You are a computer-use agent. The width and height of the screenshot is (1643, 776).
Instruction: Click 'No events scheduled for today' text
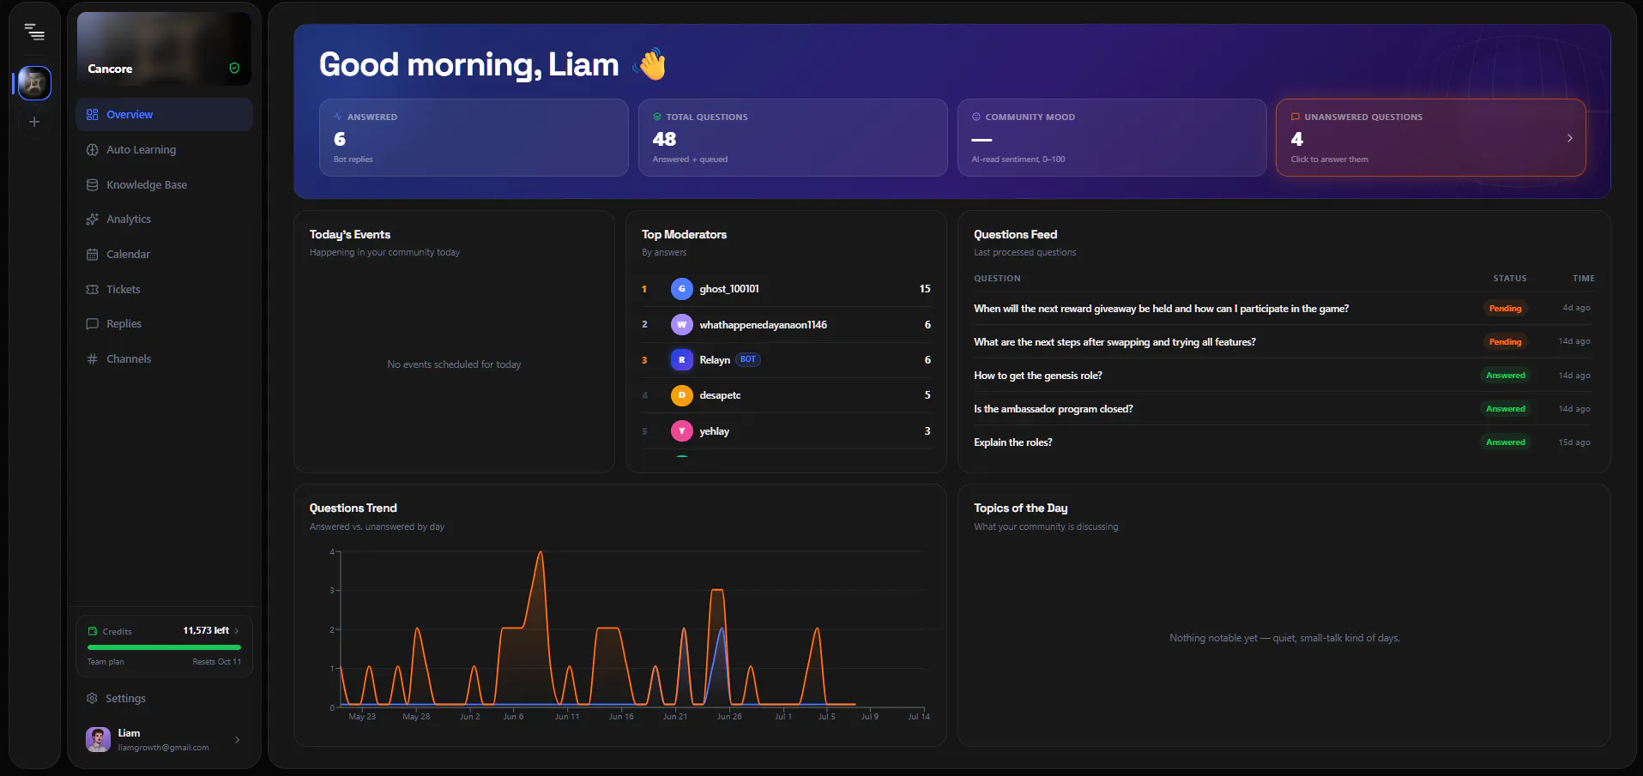[454, 364]
